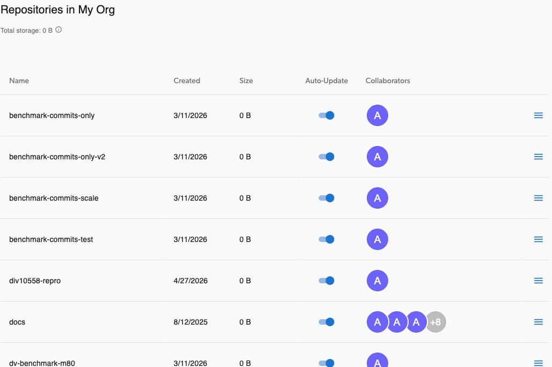552x367 pixels.
Task: Open the div10558-repro repository
Action: coord(35,281)
